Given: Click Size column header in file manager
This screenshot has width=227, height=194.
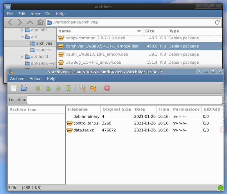Looking at the screenshot, I should pos(155,31).
